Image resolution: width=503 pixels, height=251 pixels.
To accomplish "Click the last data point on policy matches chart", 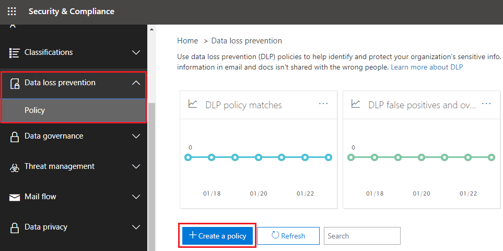I will 328,157.
